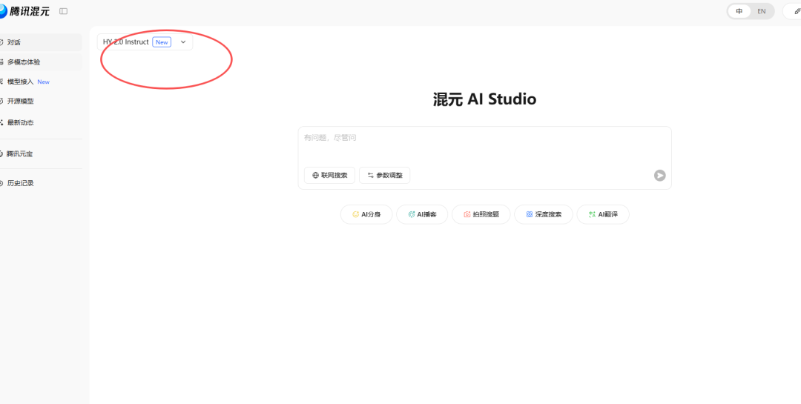The image size is (801, 404).
Task: Open 多模态体验 in the sidebar
Action: point(24,62)
